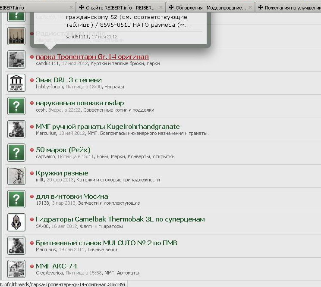Image resolution: width=321 pixels, height=287 pixels.
Task: Click unread red dot for Кружки разные
Action: 32,173
